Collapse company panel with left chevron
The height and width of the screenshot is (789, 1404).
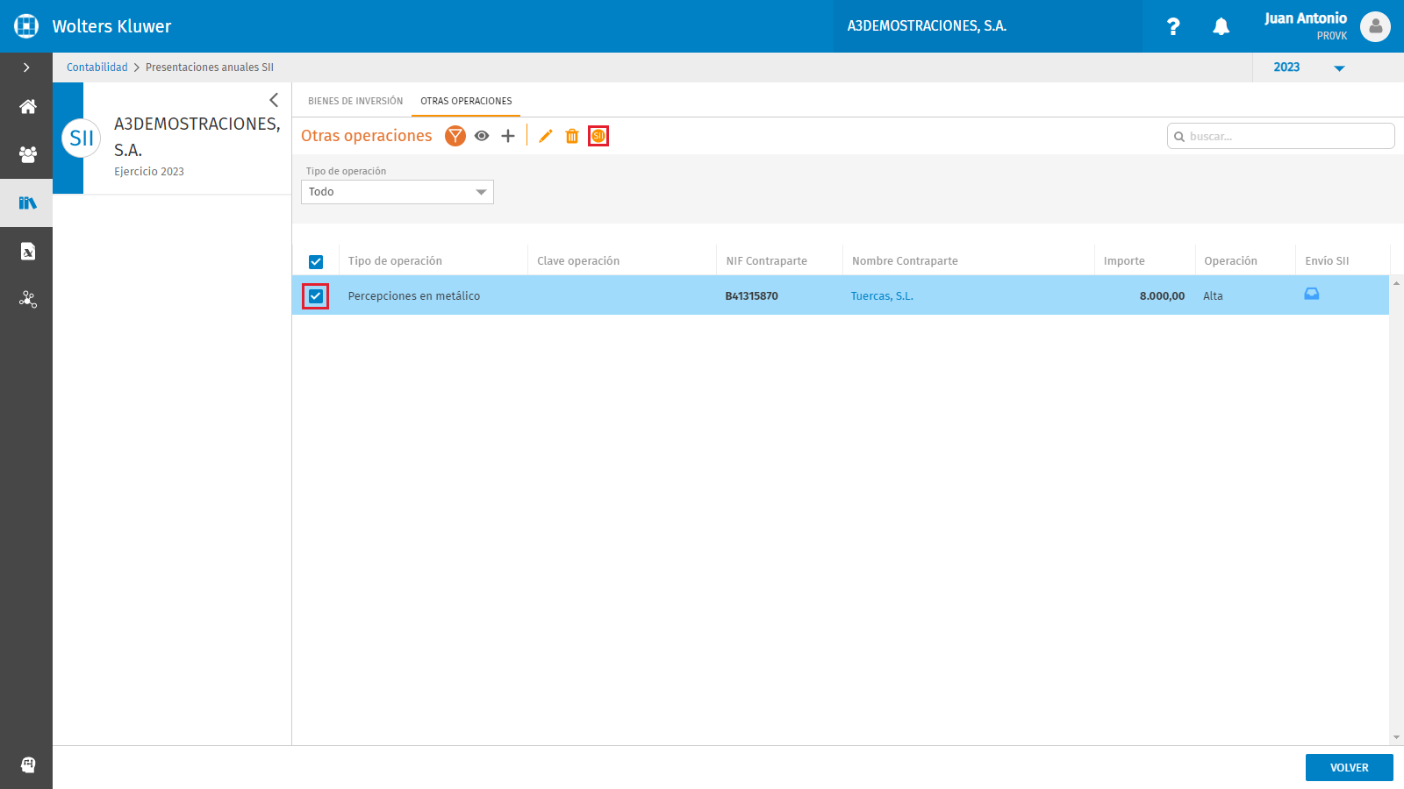click(x=274, y=100)
